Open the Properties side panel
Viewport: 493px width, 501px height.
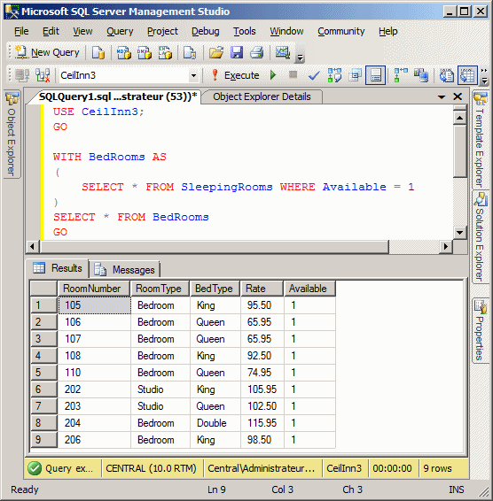[x=480, y=330]
